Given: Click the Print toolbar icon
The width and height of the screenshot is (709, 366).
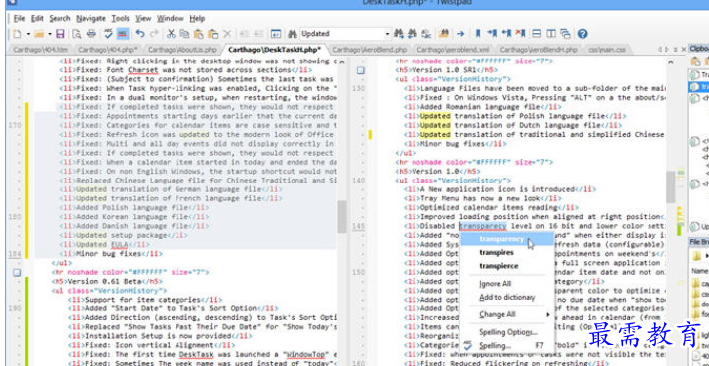Looking at the screenshot, I should click(x=92, y=34).
